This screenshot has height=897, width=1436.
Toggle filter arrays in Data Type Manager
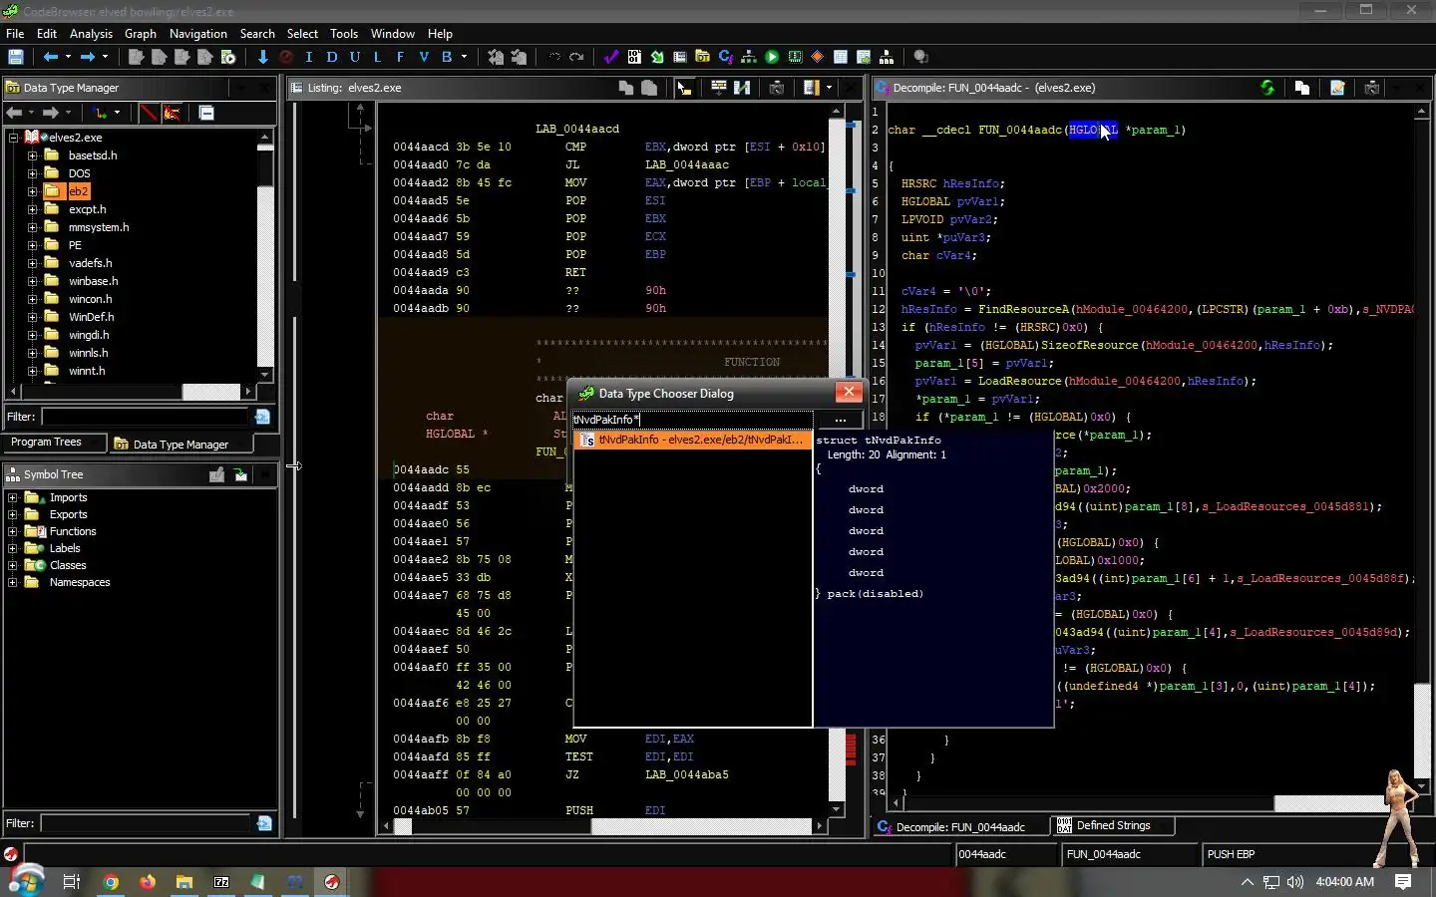tap(149, 113)
